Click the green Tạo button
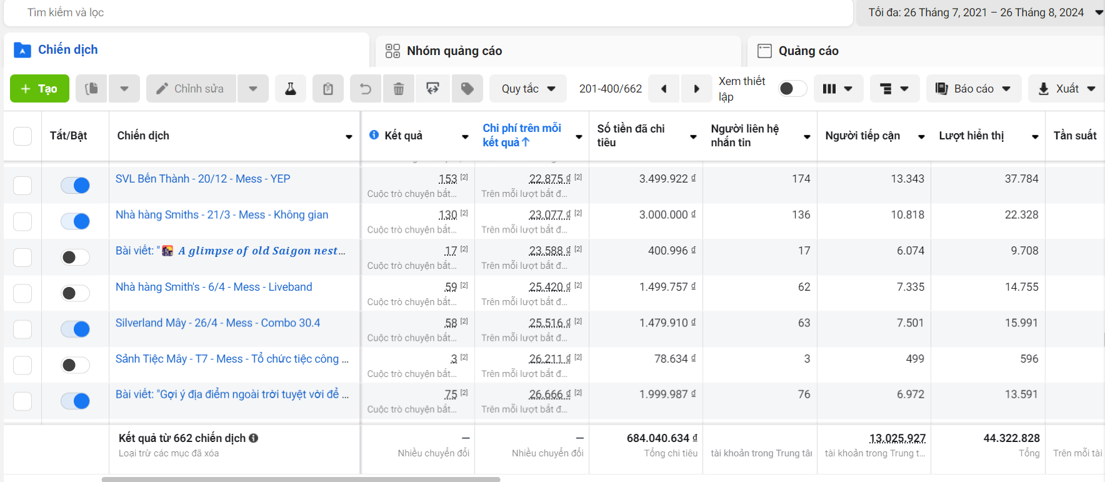The image size is (1105, 482). coord(39,89)
